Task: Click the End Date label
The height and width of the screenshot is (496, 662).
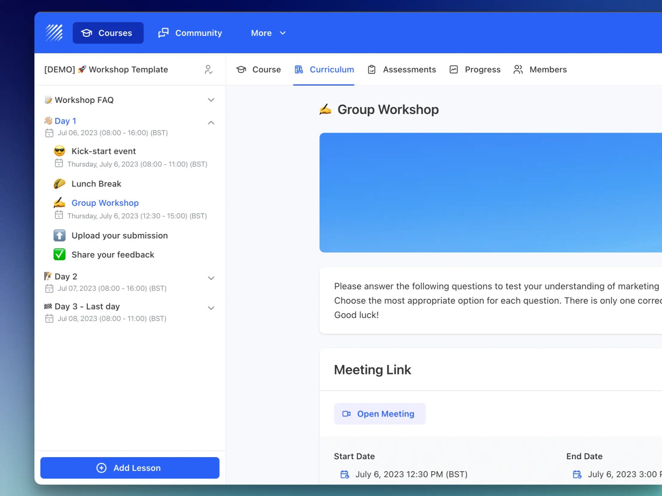Action: tap(584, 456)
